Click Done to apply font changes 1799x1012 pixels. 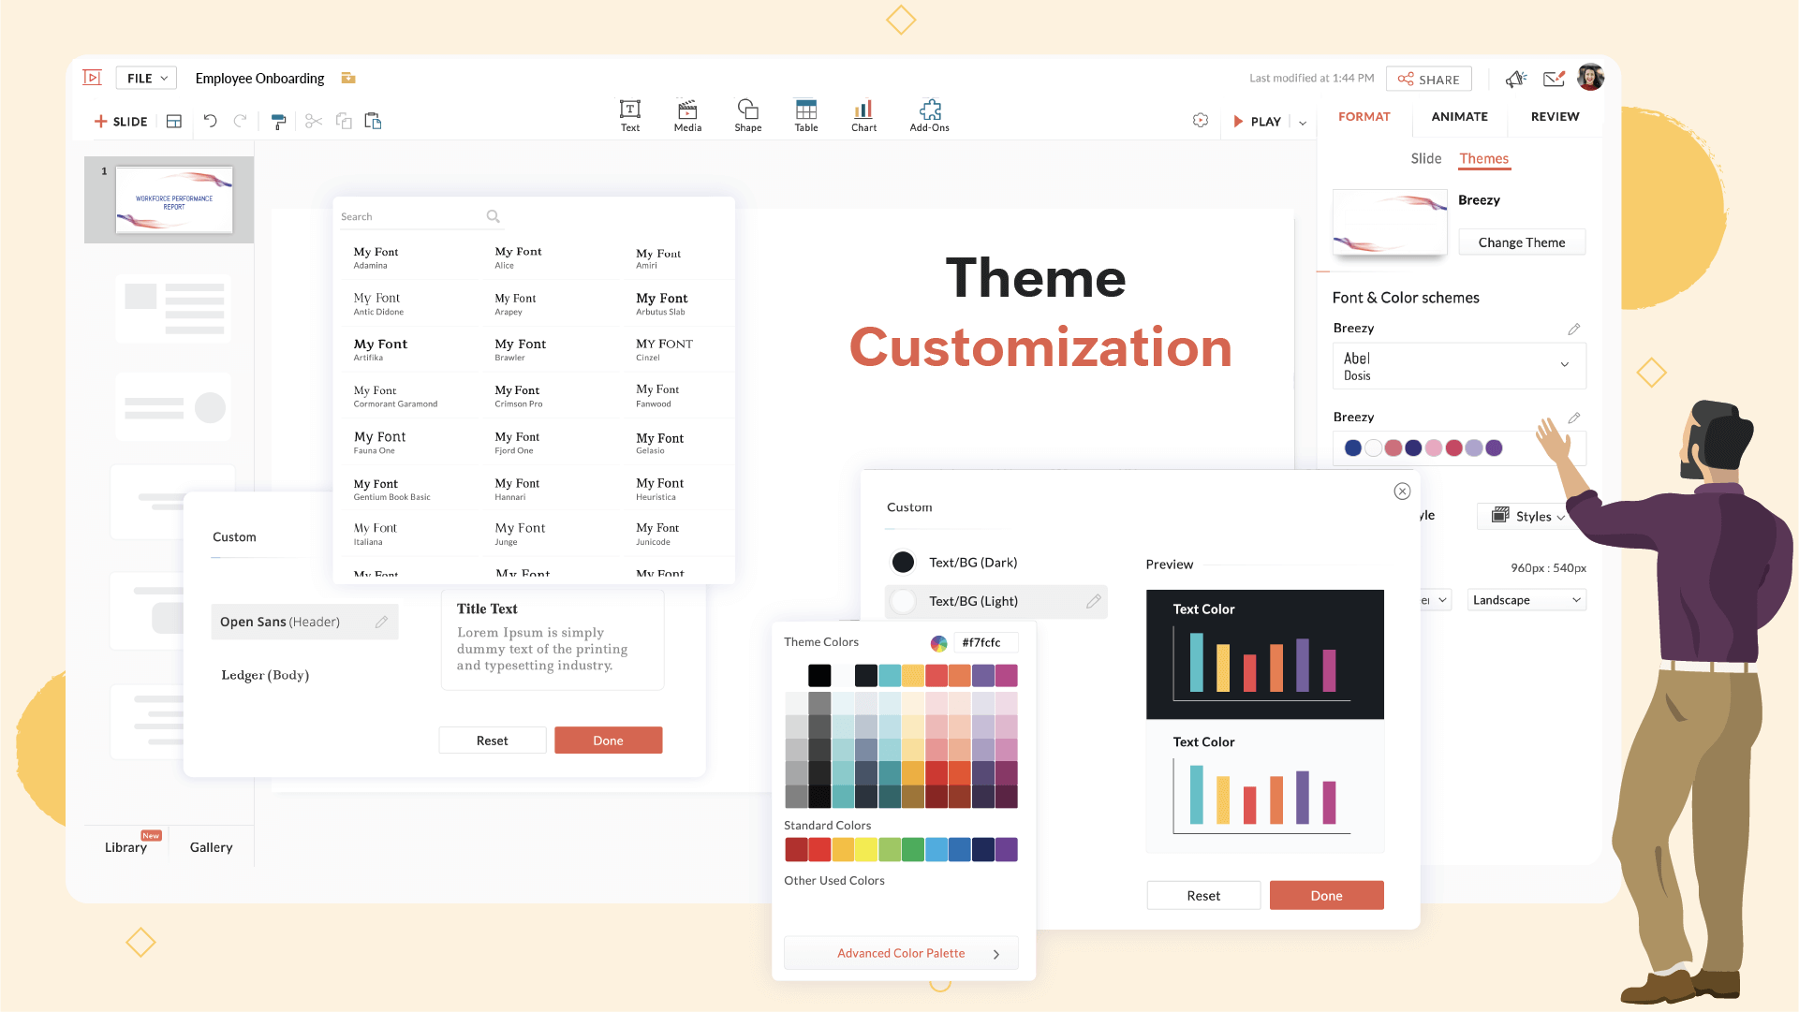607,739
